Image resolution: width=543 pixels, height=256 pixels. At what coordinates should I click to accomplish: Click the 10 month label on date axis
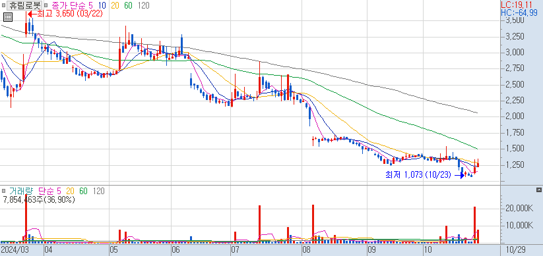click(x=428, y=249)
